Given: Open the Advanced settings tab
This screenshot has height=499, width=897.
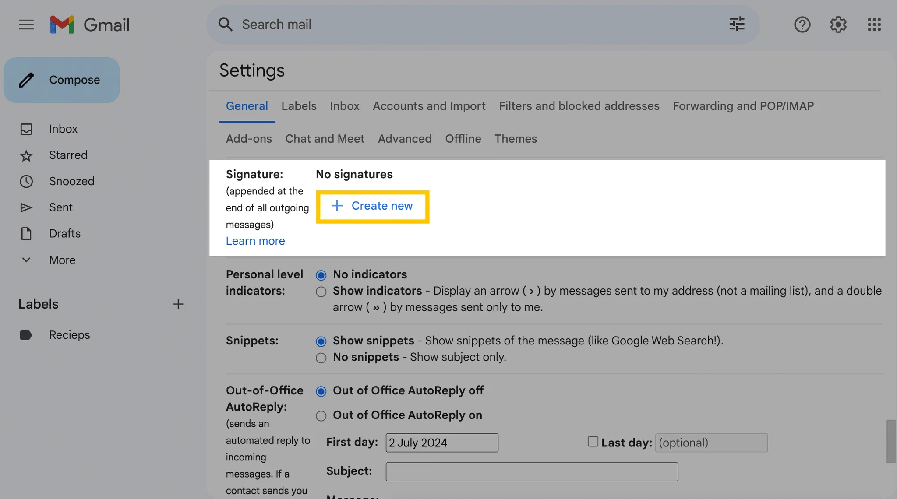Looking at the screenshot, I should click(405, 139).
